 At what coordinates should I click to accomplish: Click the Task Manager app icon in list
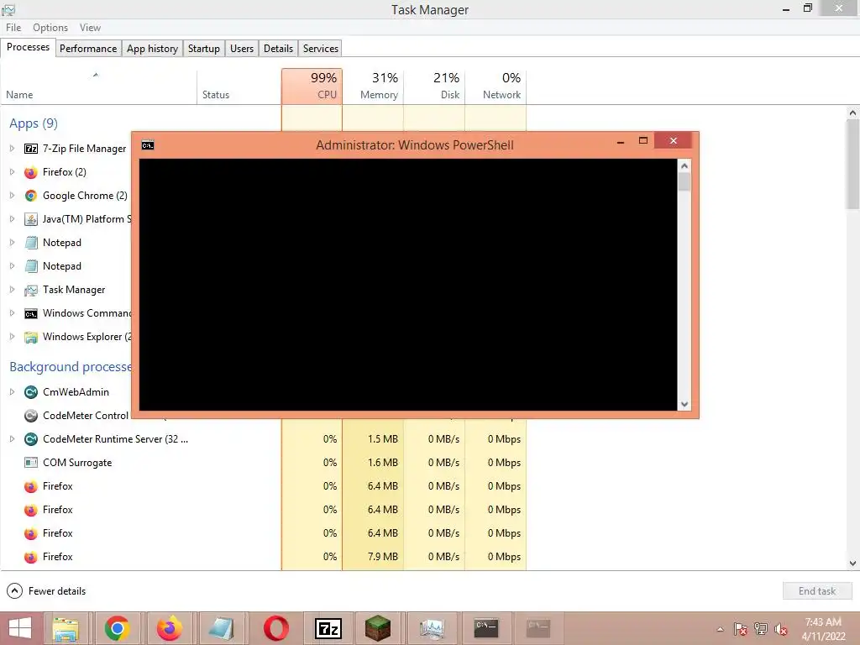click(x=31, y=290)
